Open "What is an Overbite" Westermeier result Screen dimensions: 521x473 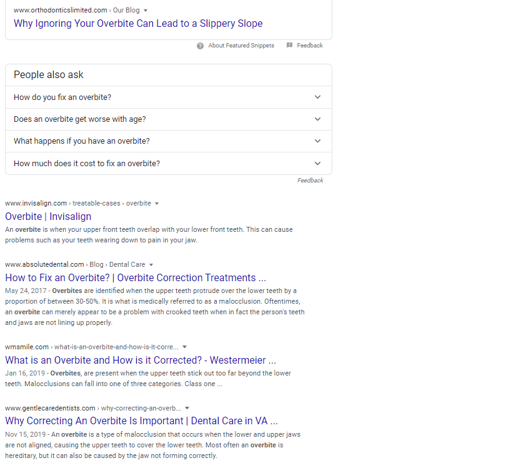141,360
